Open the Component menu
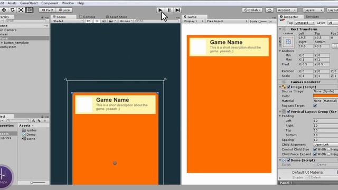The image size is (338, 190). (x=50, y=3)
